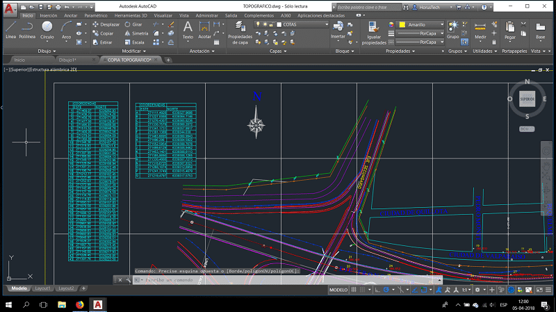556x312 pixels.
Task: Click the Undo arrow in quick access toolbar
Action: tap(67, 7)
